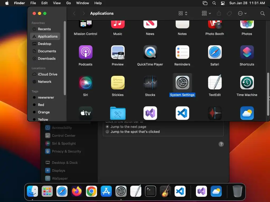Open Control Center in menu bar
Viewport: 270px width, 202px height.
pos(223,3)
